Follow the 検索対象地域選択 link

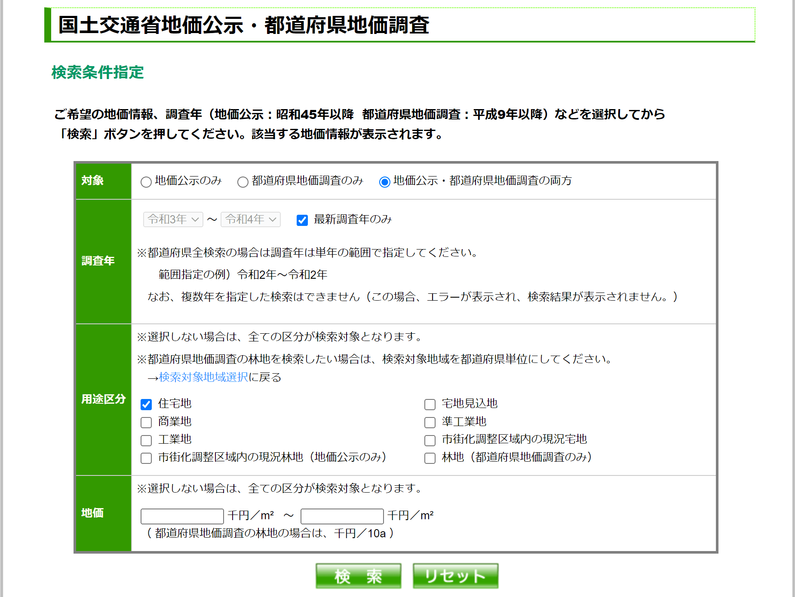tap(203, 377)
